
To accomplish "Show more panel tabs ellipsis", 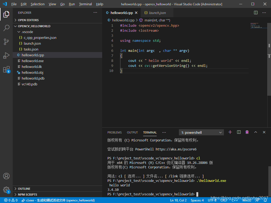I will pos(164,132).
